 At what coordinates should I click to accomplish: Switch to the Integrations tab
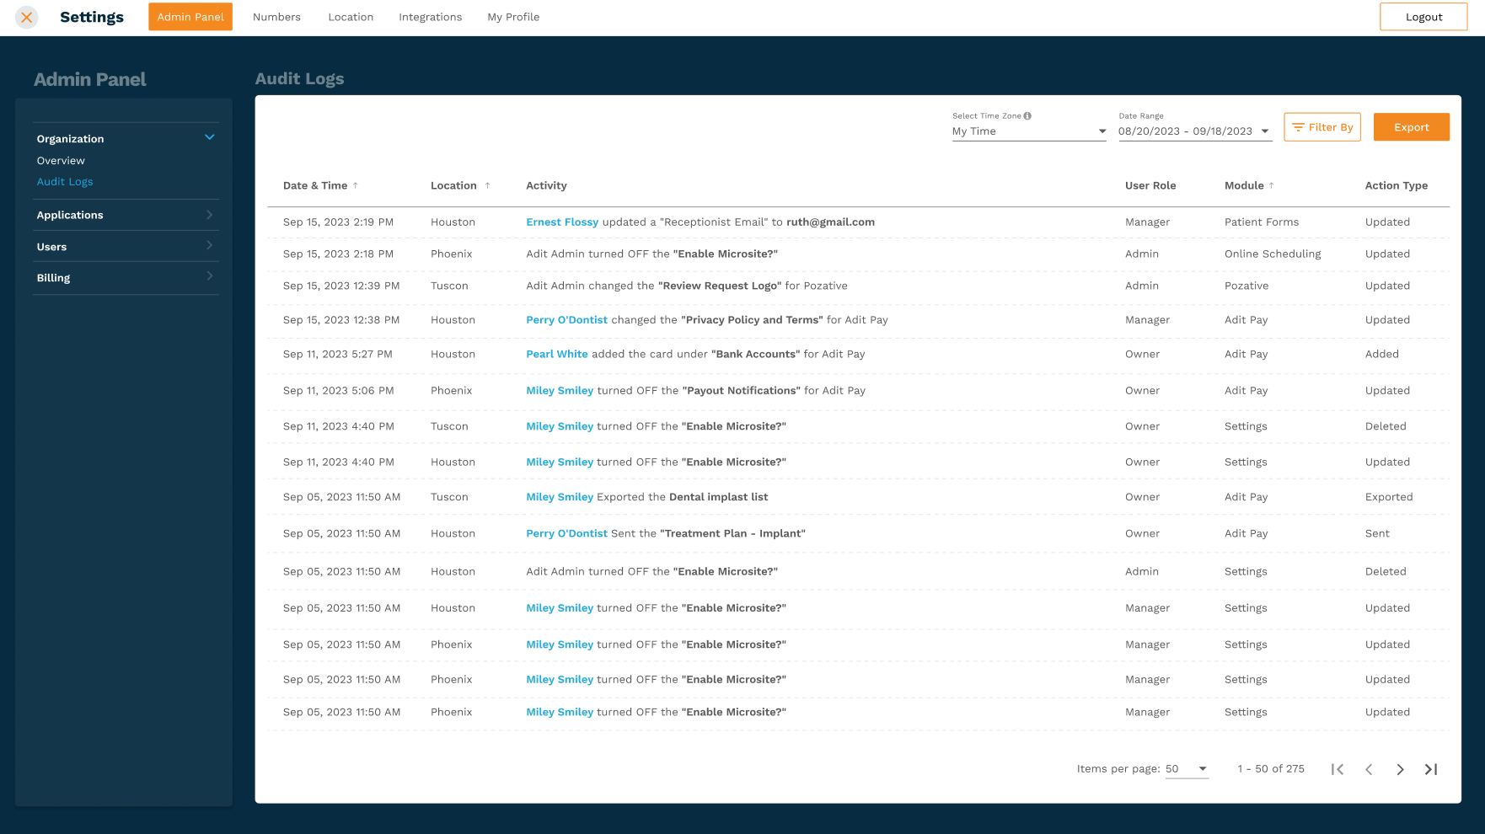point(431,17)
